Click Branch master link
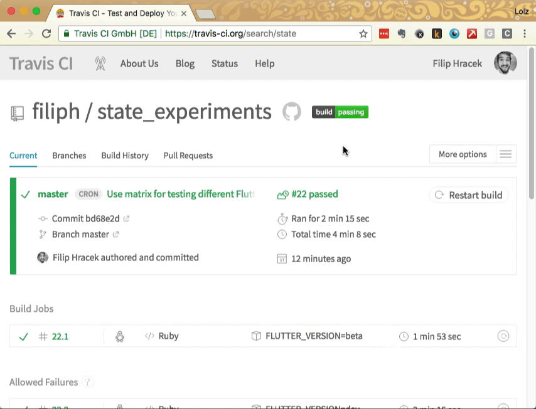The height and width of the screenshot is (409, 536). (80, 234)
